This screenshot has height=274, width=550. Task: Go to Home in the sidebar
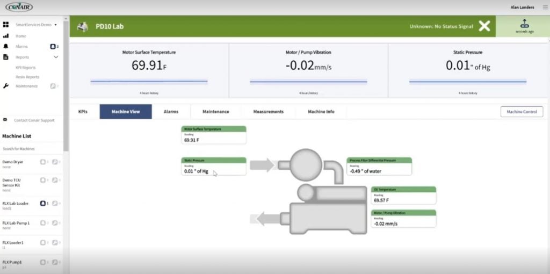point(21,36)
